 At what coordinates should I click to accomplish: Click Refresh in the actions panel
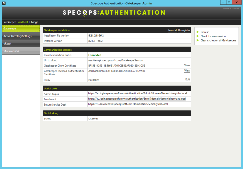(x=205, y=32)
